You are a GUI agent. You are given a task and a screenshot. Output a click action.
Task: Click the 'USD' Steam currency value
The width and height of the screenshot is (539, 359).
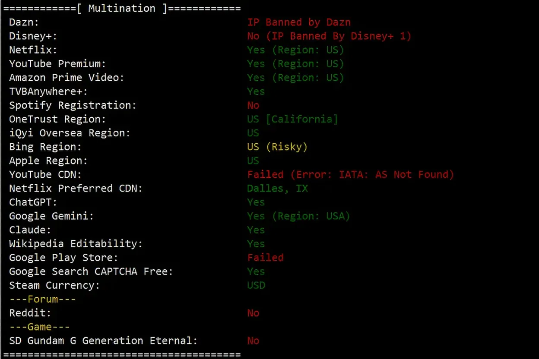click(256, 285)
